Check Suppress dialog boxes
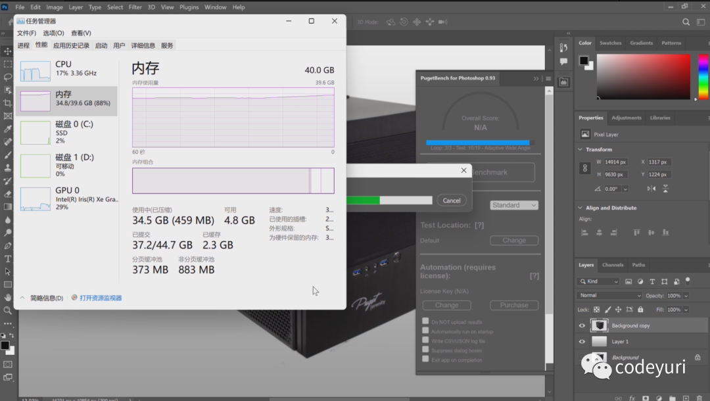710x401 pixels. coord(425,350)
